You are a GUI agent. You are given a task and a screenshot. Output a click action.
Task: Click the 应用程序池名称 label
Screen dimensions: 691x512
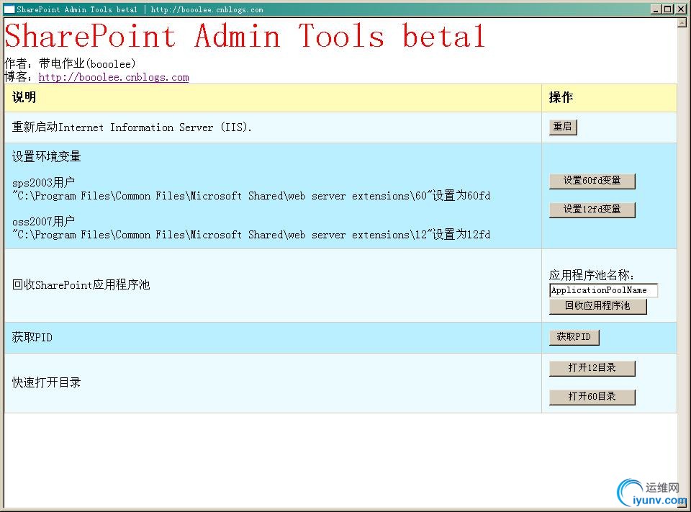(592, 275)
